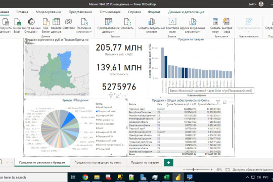273x182 pixels.
Task: Open the Продажи по поставщикам по сетям page
Action: coord(98,162)
